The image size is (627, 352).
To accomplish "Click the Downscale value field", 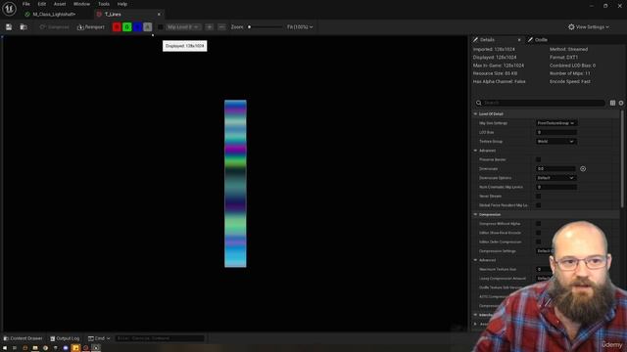I will click(x=556, y=169).
